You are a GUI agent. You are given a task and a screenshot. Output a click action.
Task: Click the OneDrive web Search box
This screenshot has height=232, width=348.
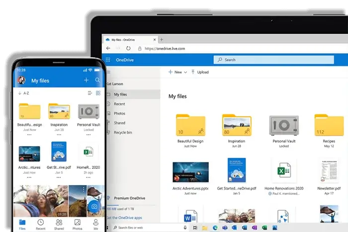(x=273, y=60)
